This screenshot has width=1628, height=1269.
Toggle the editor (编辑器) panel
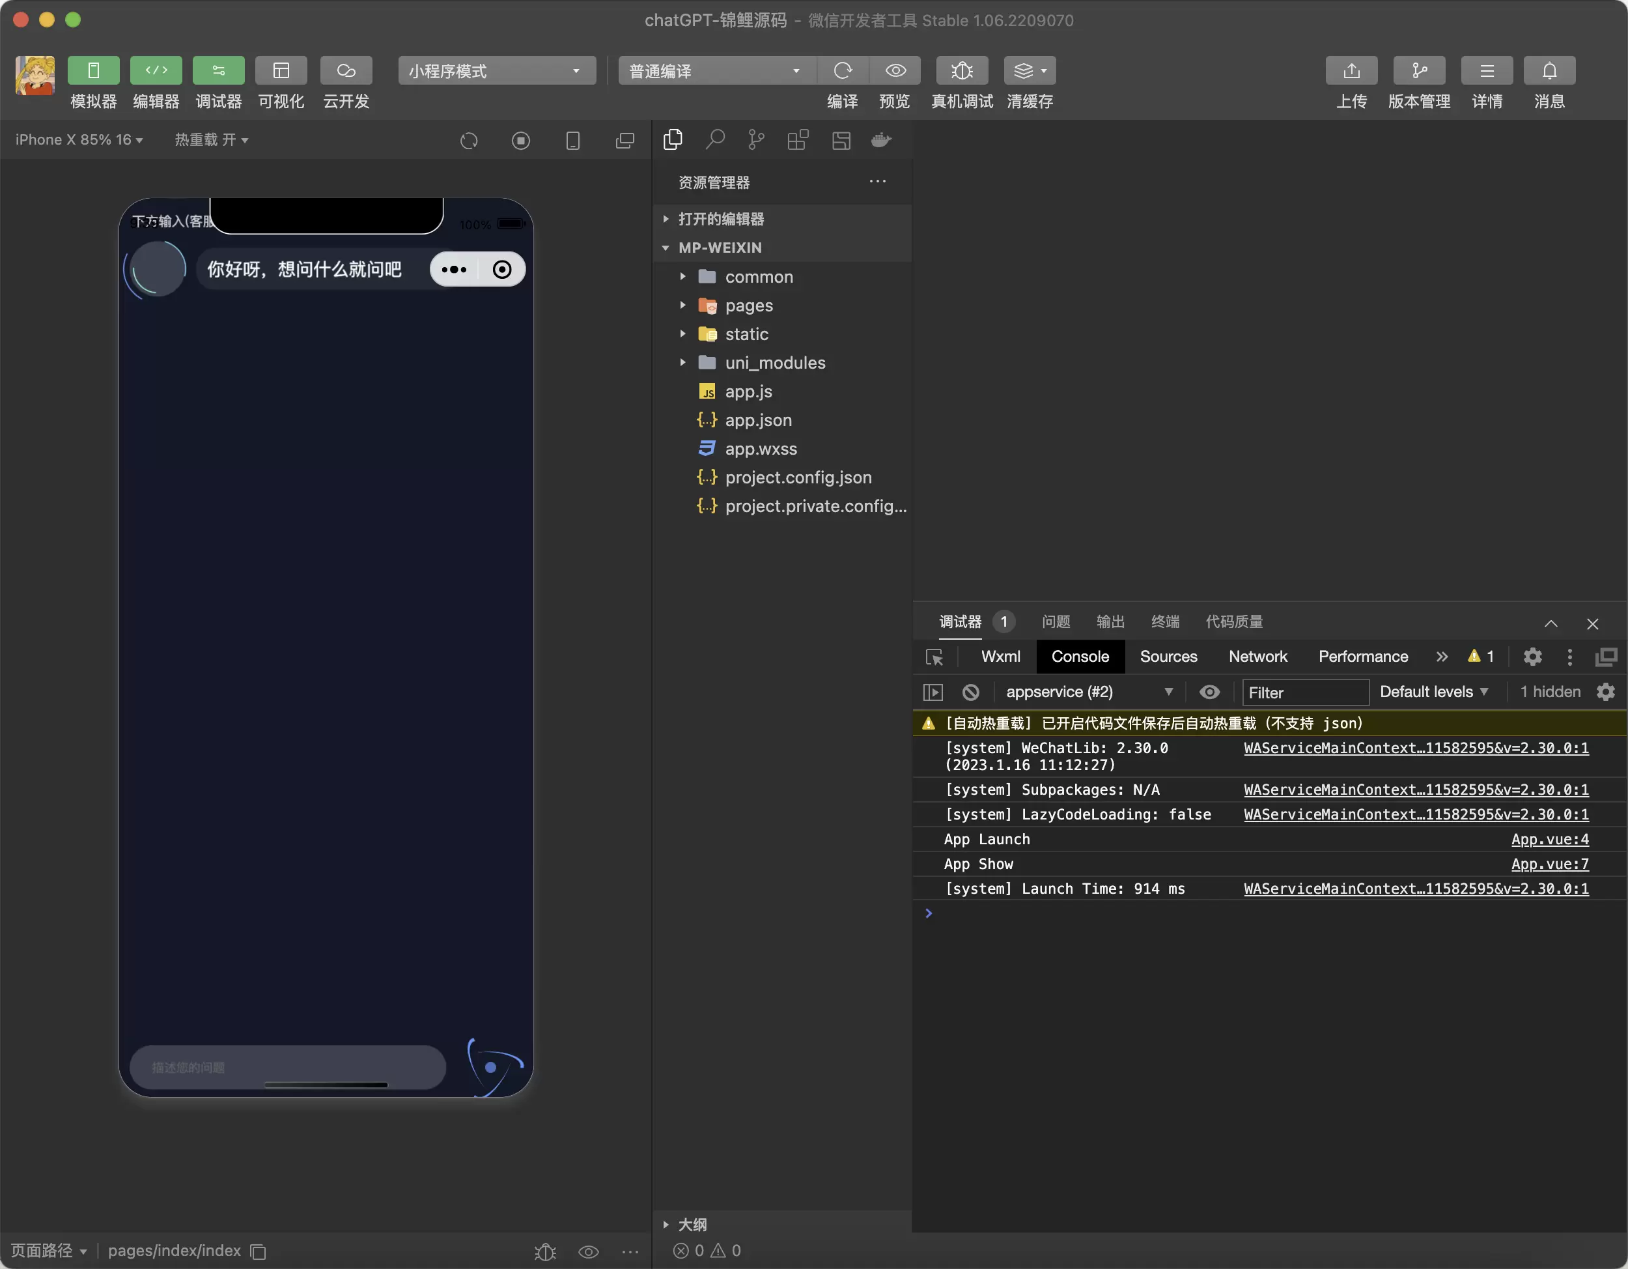click(156, 71)
